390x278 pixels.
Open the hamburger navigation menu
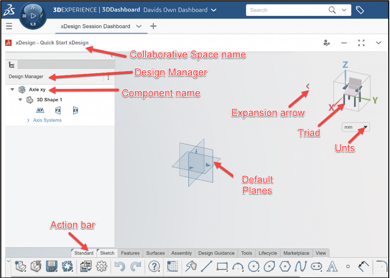pos(9,26)
